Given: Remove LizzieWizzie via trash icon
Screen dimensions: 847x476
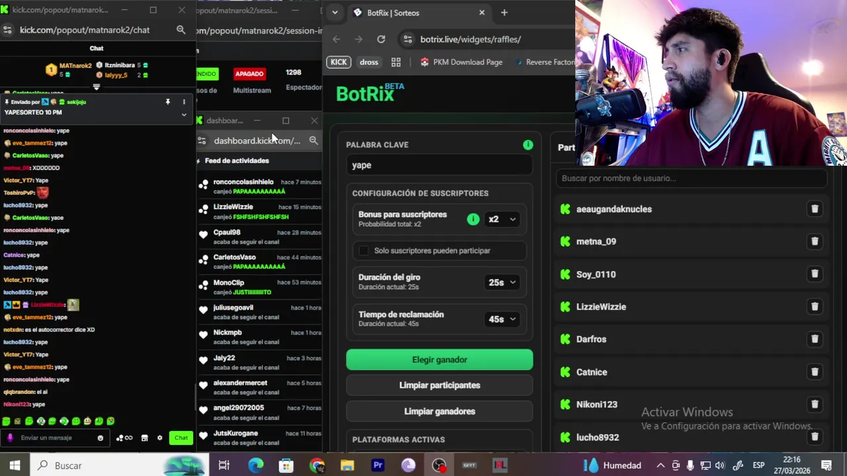Looking at the screenshot, I should 815,307.
